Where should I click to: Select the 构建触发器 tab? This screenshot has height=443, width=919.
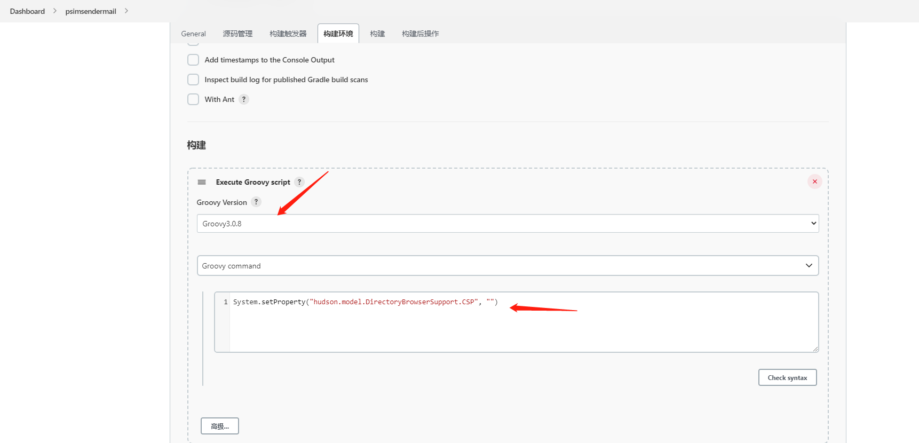point(288,34)
